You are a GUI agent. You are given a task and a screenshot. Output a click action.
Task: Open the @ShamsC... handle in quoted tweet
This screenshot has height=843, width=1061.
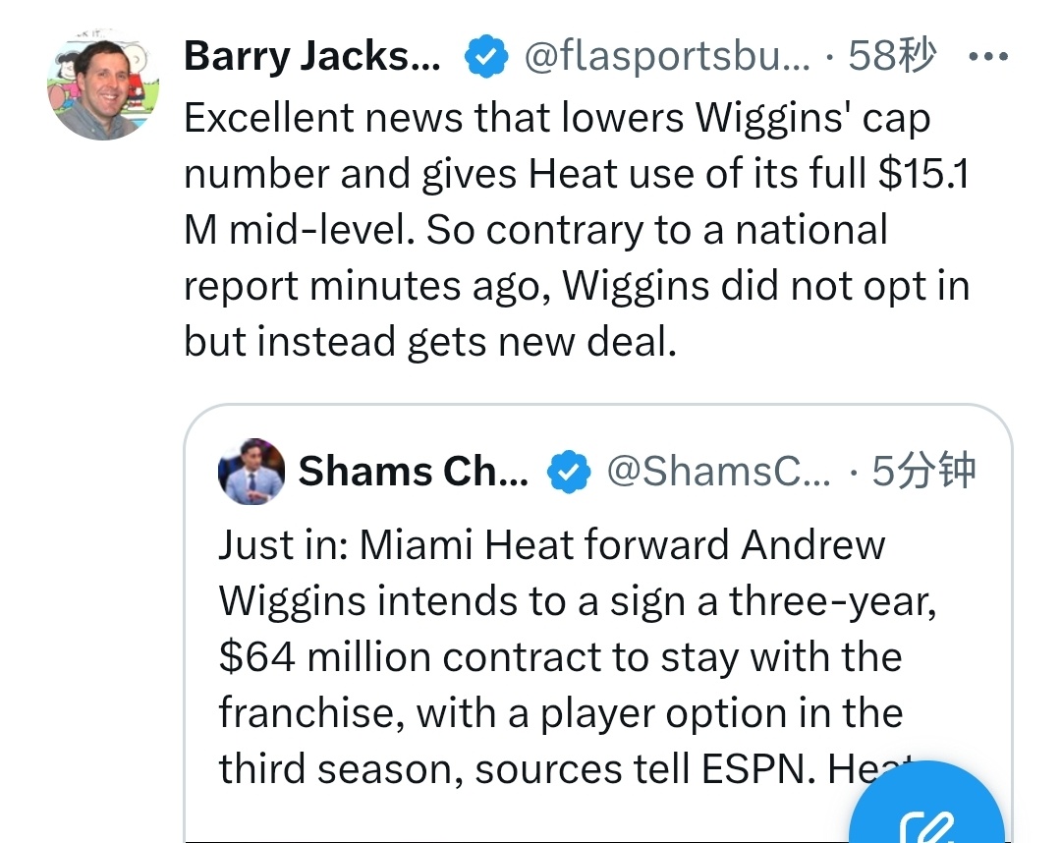(718, 471)
